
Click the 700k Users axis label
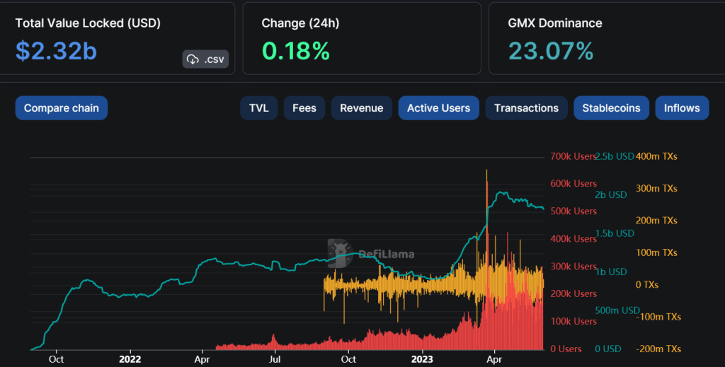[x=573, y=156]
